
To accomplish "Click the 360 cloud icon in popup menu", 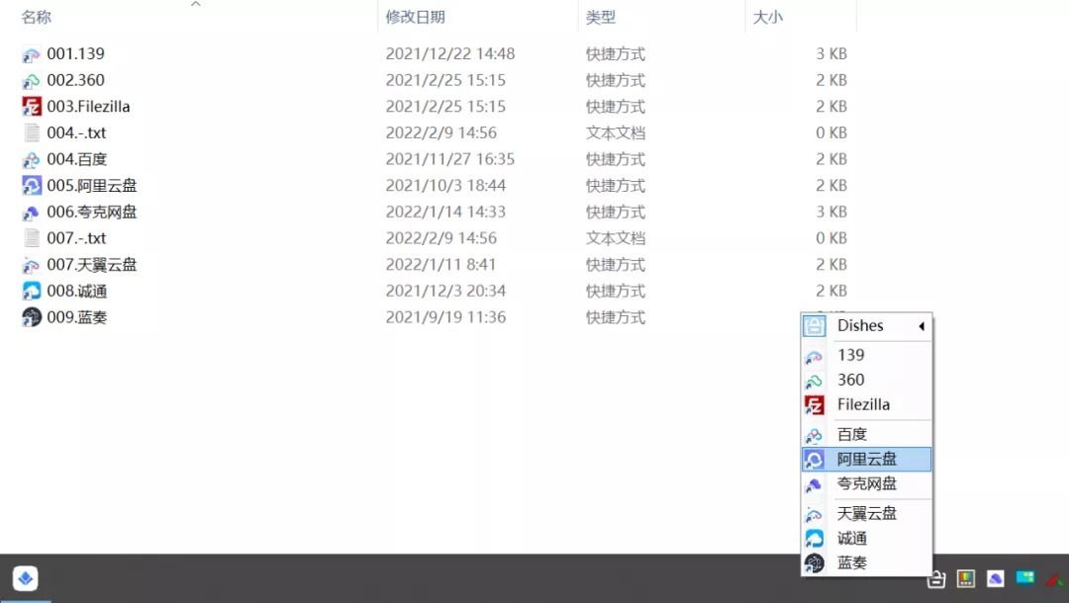I will click(814, 382).
